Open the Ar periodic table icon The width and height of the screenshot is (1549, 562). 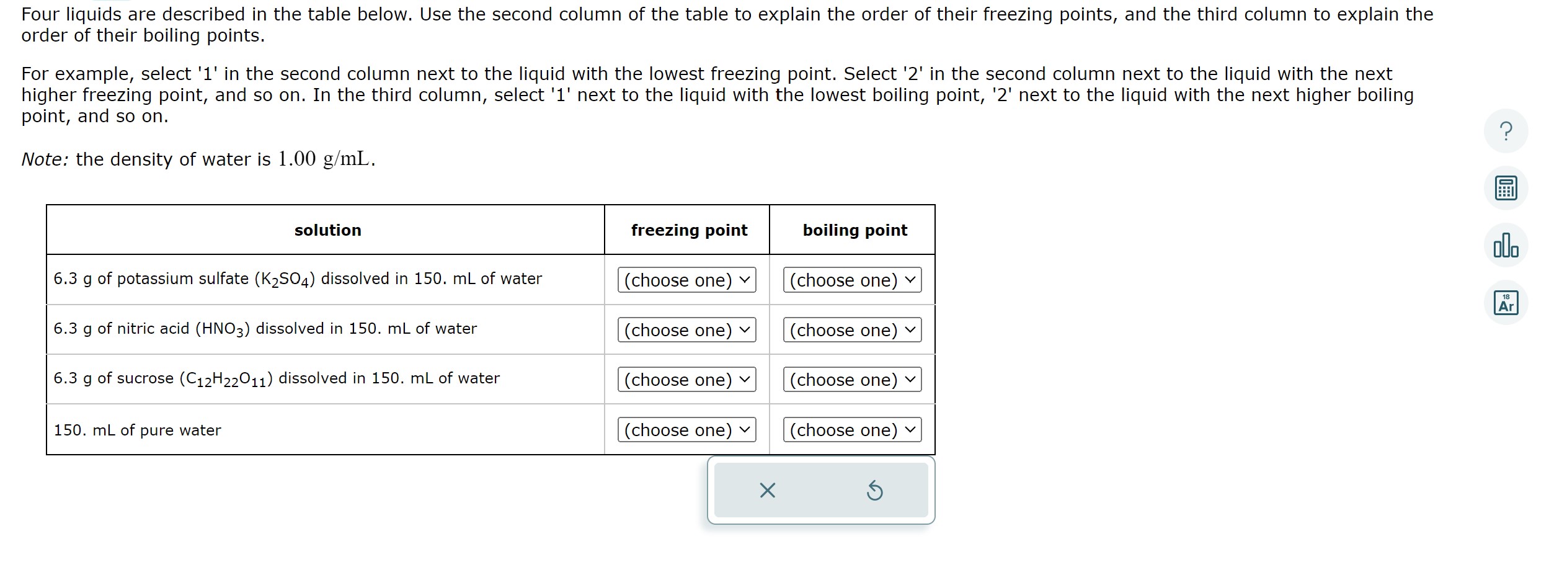point(1507,302)
